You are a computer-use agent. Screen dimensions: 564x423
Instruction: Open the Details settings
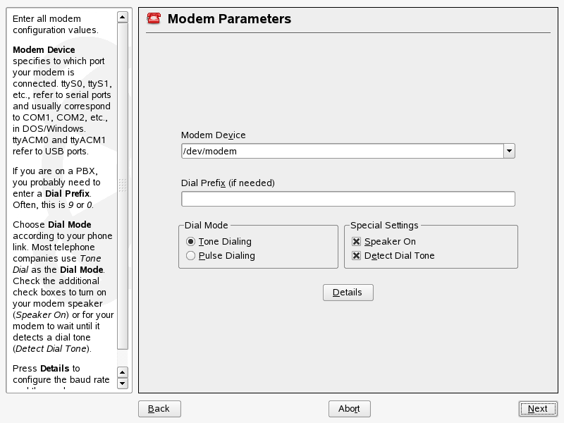tap(348, 292)
